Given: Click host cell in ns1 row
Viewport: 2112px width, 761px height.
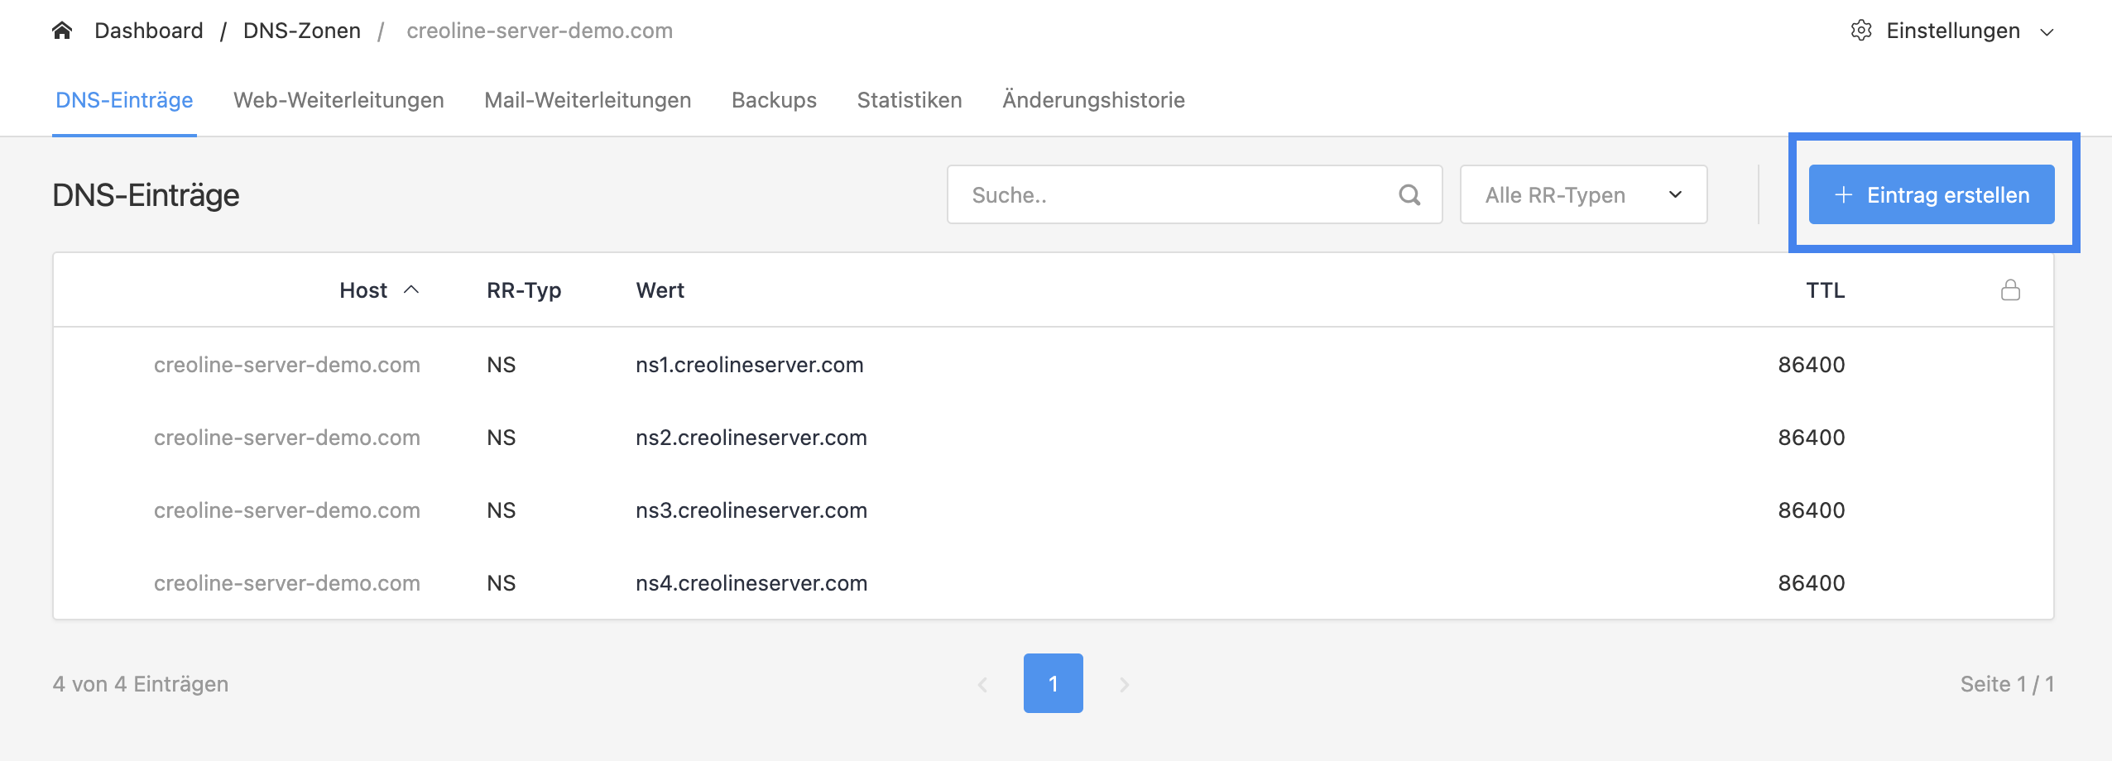Looking at the screenshot, I should 286,365.
